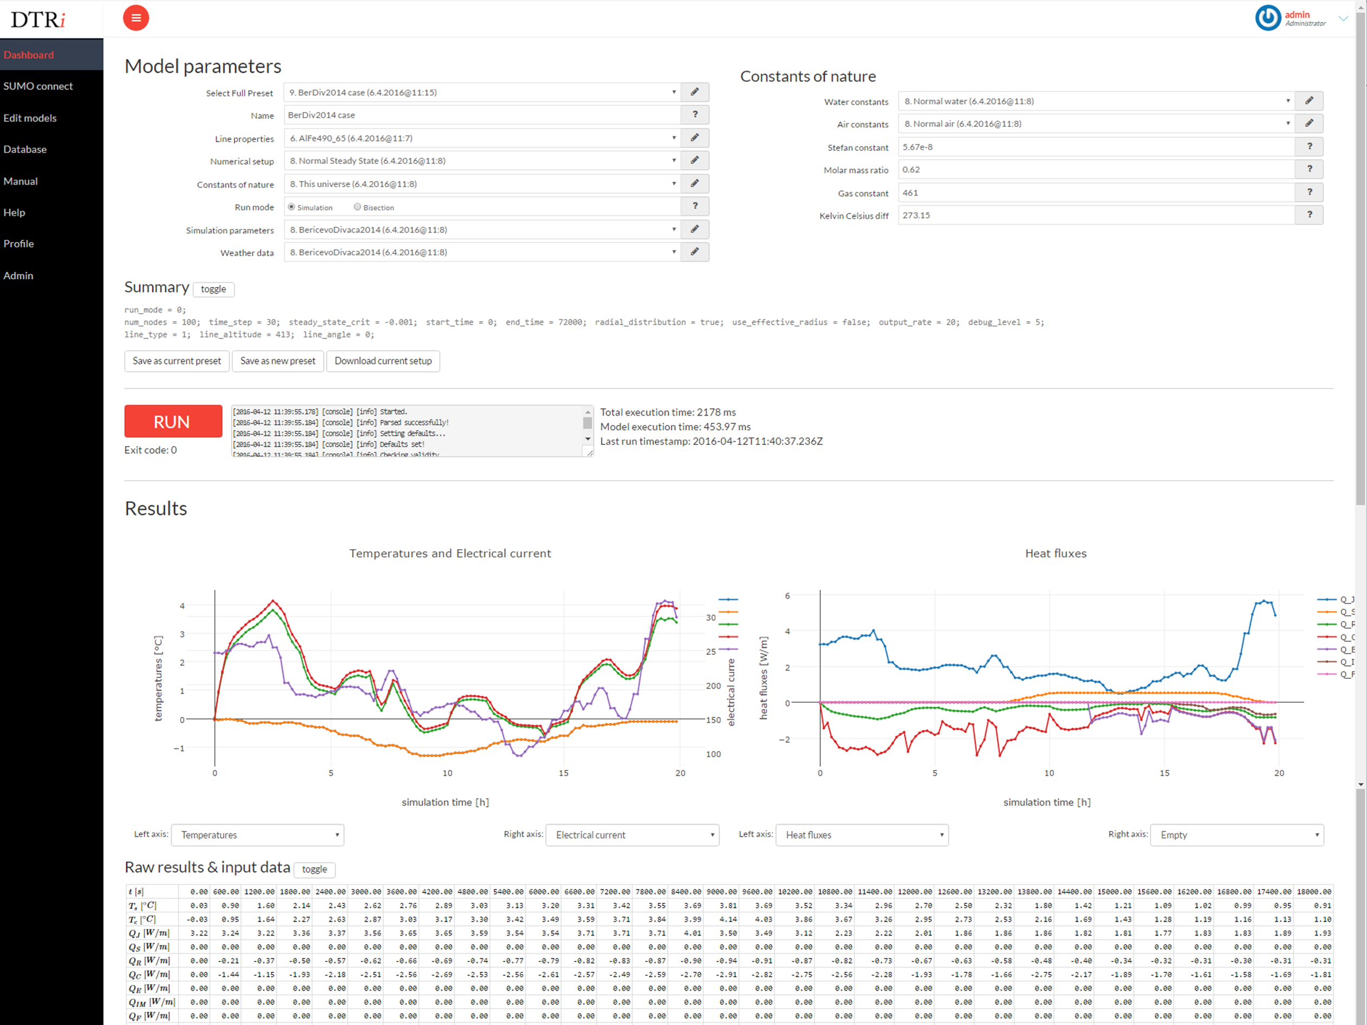The width and height of the screenshot is (1367, 1025).
Task: Click the edit icon for Numerical setup
Action: click(696, 161)
